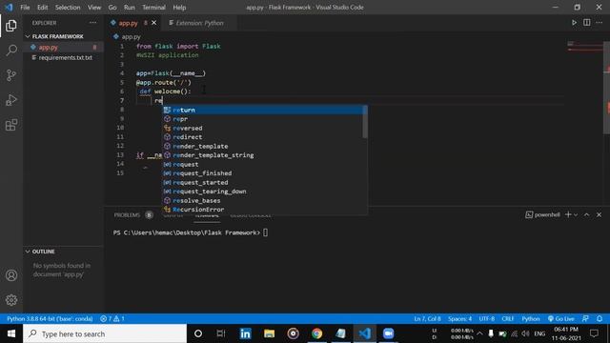Viewport: 610px width, 343px height.
Task: Click the suggestion list scrollbar
Action: [365, 122]
